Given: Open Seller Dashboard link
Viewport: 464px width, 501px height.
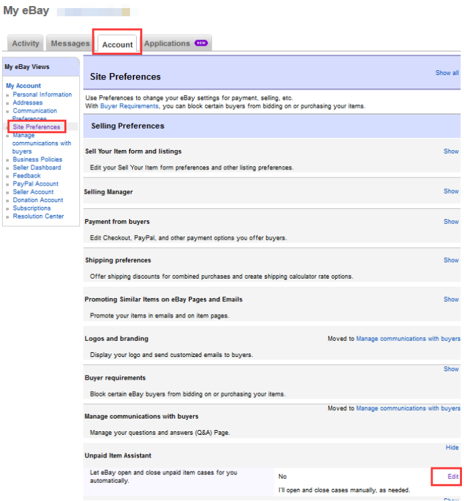Looking at the screenshot, I should [x=37, y=167].
